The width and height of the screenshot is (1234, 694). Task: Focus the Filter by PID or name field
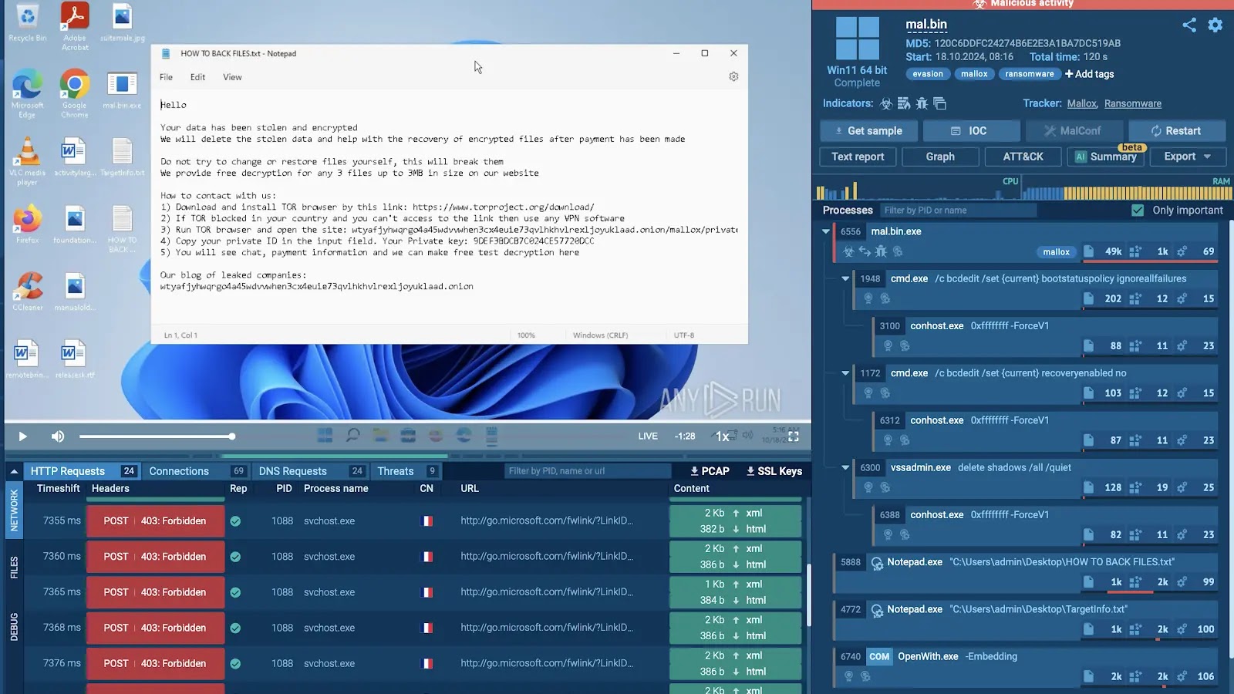959,210
